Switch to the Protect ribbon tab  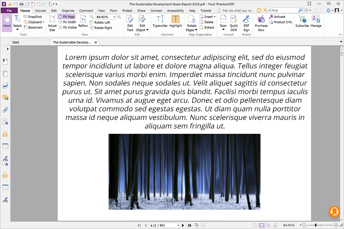click(127, 10)
